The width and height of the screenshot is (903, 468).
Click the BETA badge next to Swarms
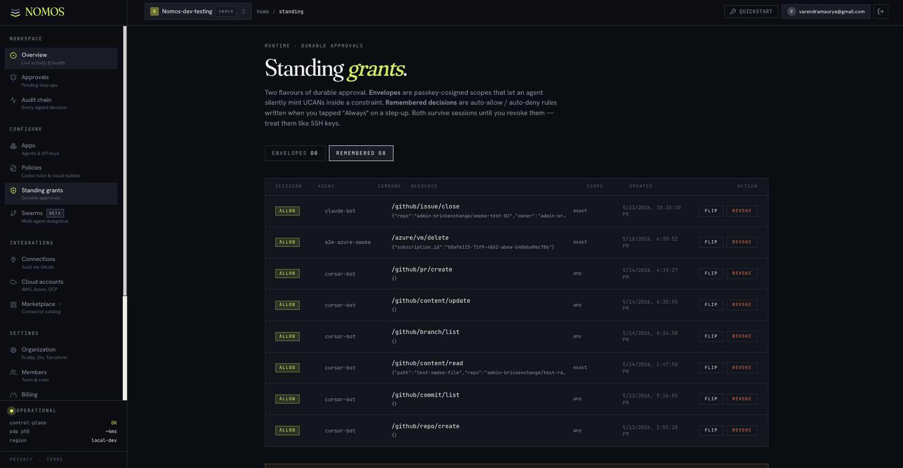(x=55, y=213)
